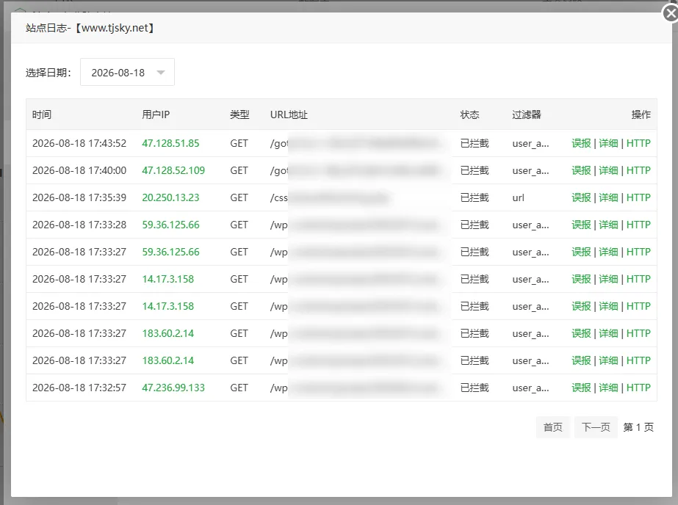Click 误报 in the 17:43:52 row
This screenshot has width=678, height=505.
tap(581, 143)
